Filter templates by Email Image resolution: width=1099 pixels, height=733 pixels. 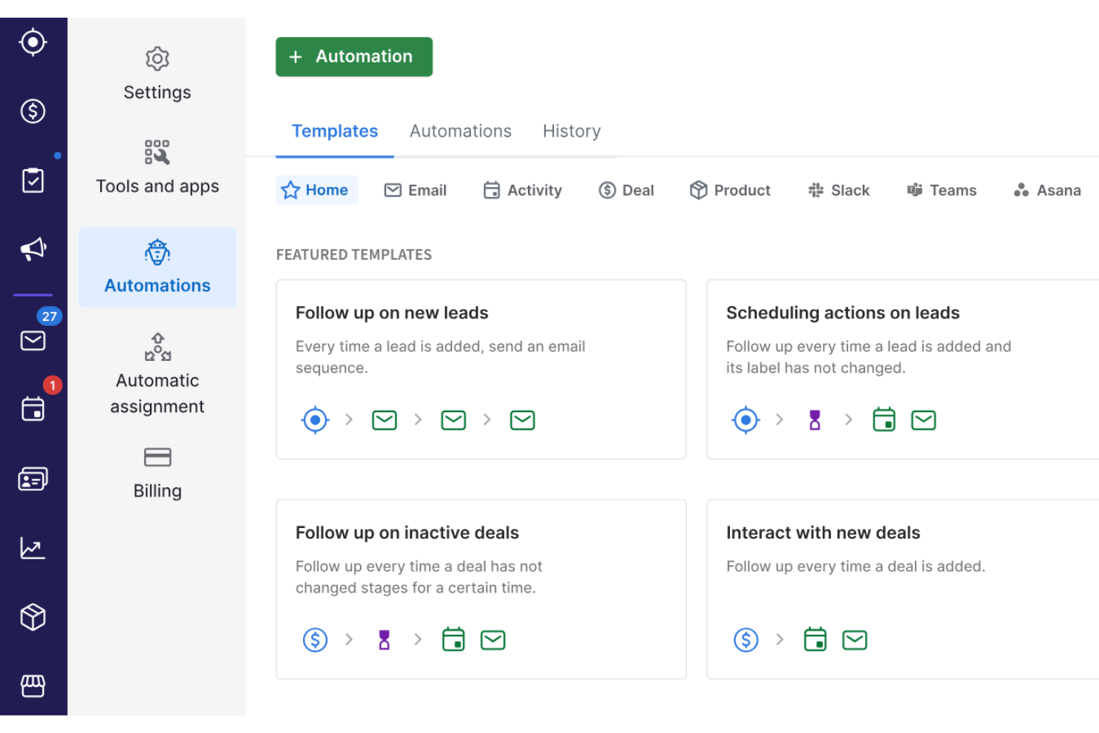click(415, 190)
